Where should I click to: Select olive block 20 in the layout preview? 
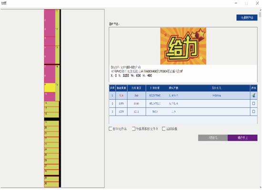coord(51,129)
